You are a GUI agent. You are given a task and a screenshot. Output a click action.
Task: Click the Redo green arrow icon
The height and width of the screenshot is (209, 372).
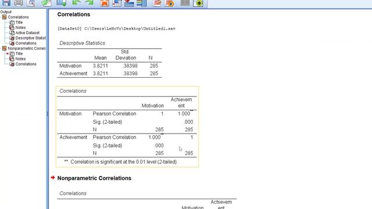click(89, 3)
